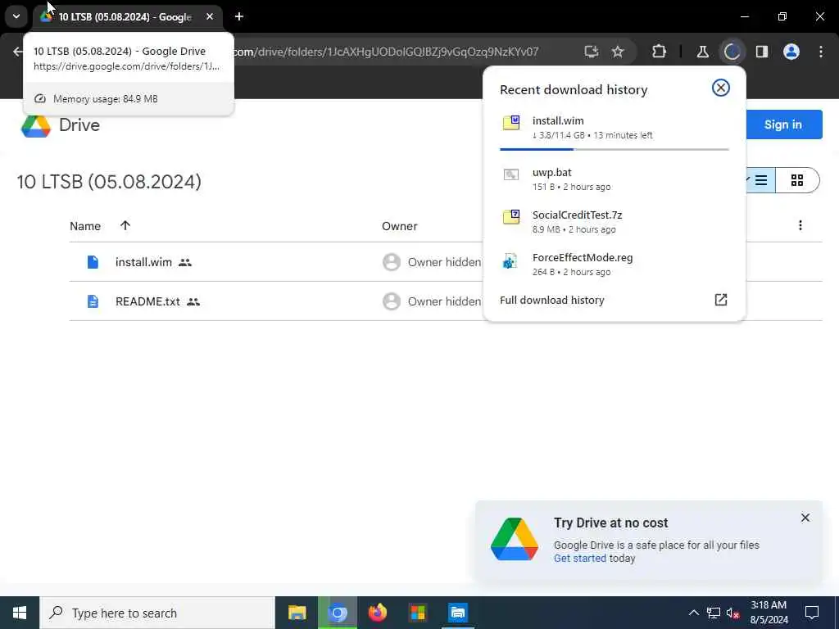Image resolution: width=839 pixels, height=629 pixels.
Task: Open Microsoft Store from the taskbar
Action: [417, 613]
